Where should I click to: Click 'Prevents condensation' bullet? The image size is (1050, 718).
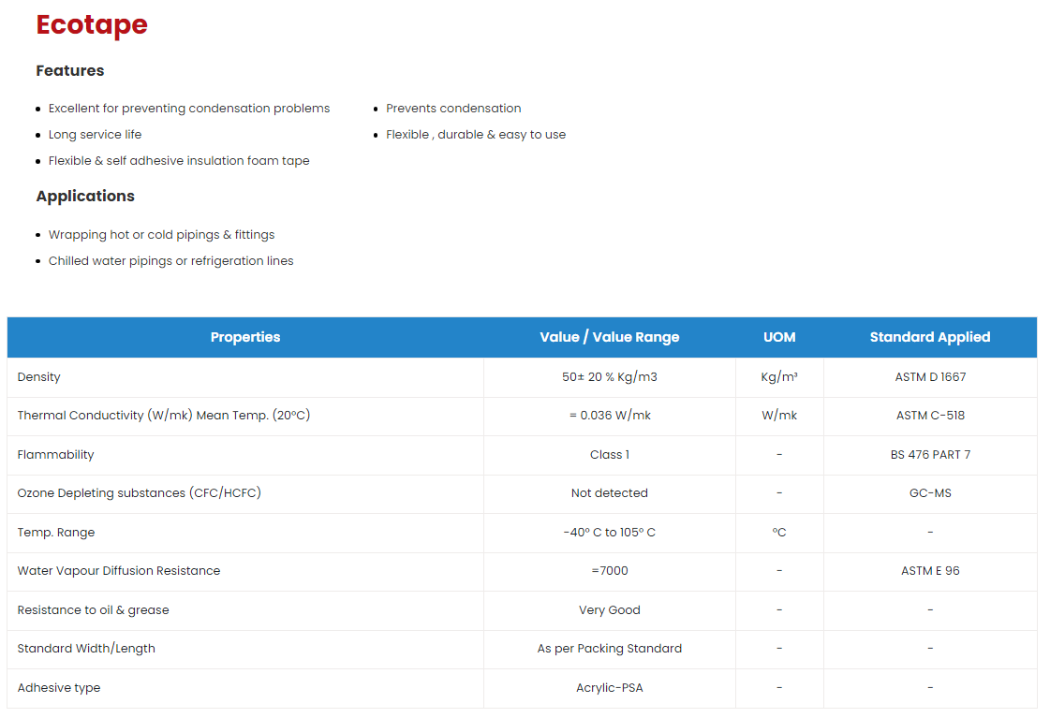click(x=453, y=109)
